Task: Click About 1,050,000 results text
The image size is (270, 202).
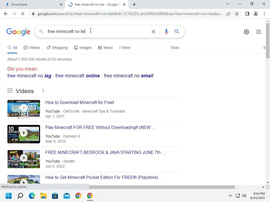Action: click(40, 59)
